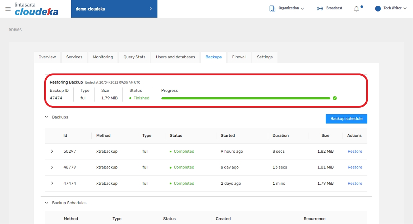This screenshot has width=413, height=224.
Task: Click the Broadcast label
Action: click(x=334, y=8)
